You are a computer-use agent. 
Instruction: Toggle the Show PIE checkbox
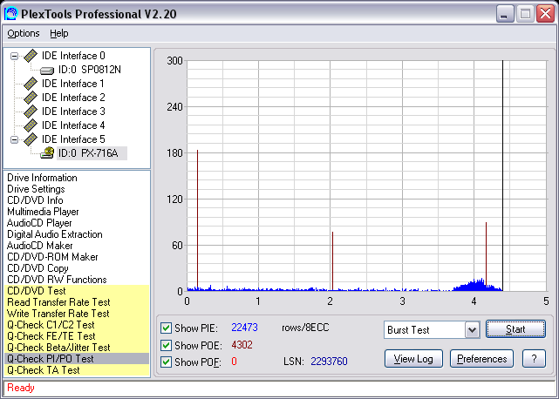coord(166,328)
